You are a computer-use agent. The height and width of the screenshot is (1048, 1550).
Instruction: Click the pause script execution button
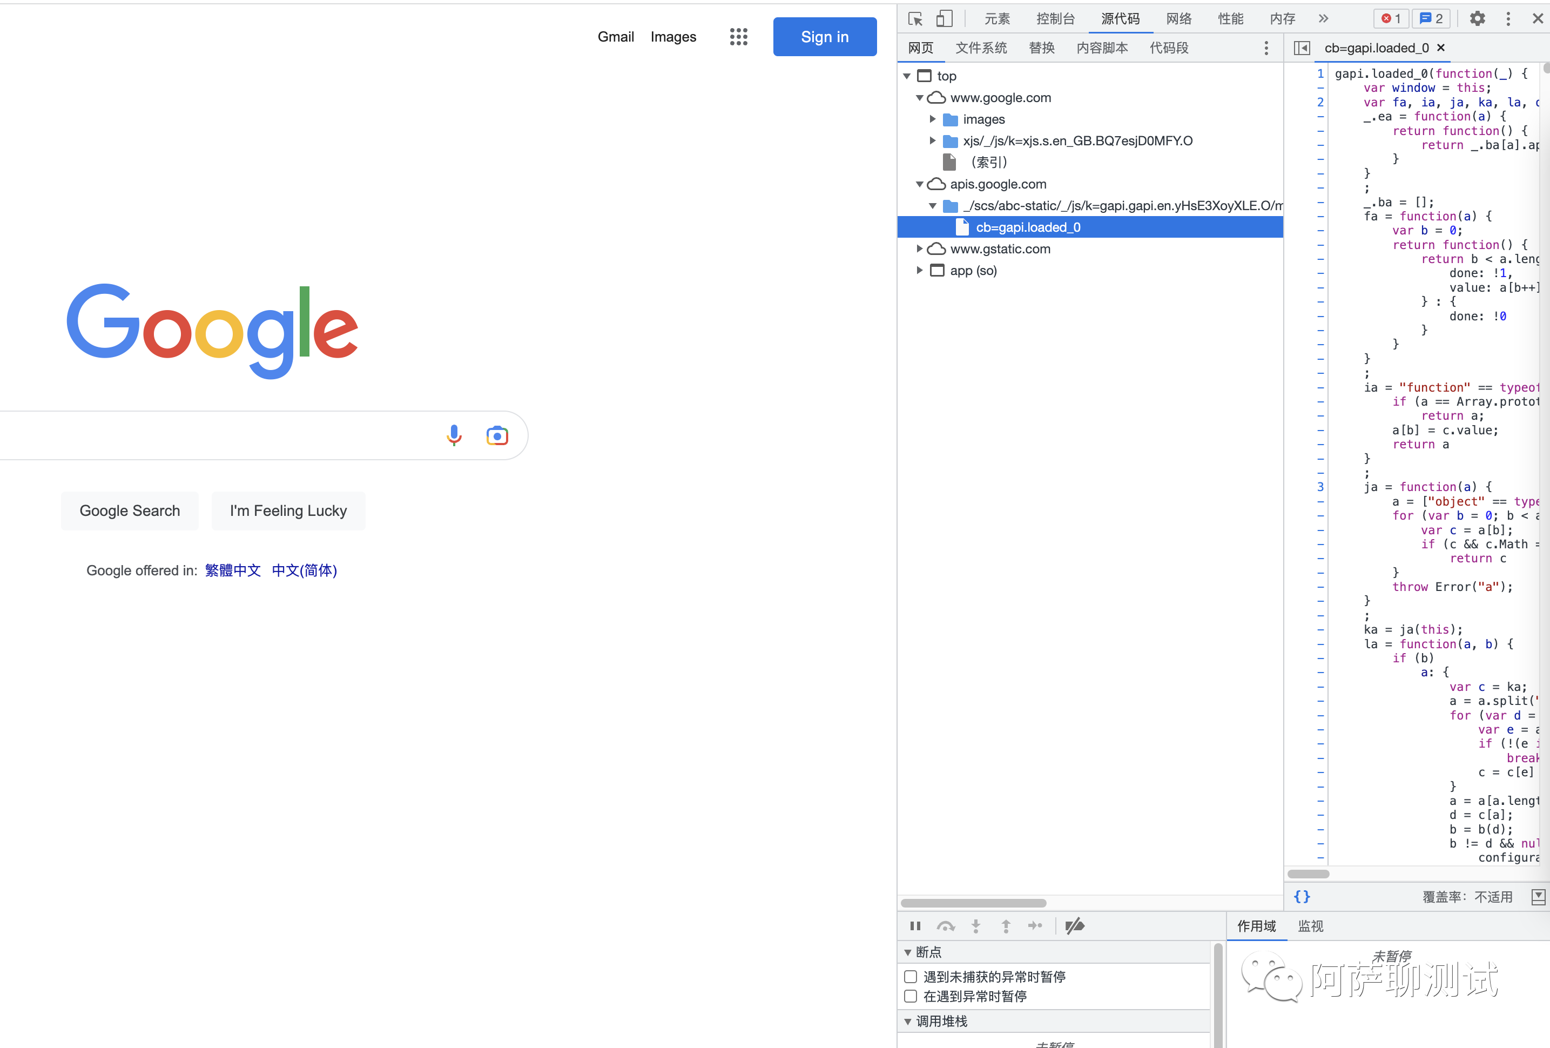click(x=915, y=926)
